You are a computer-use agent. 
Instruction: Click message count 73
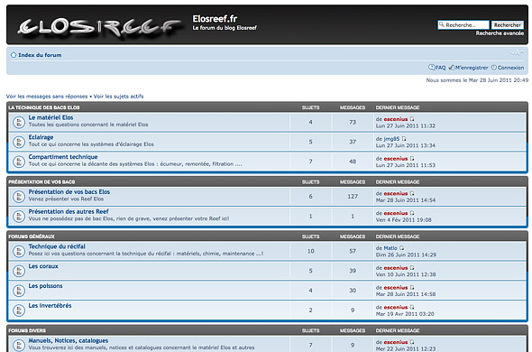coord(353,123)
